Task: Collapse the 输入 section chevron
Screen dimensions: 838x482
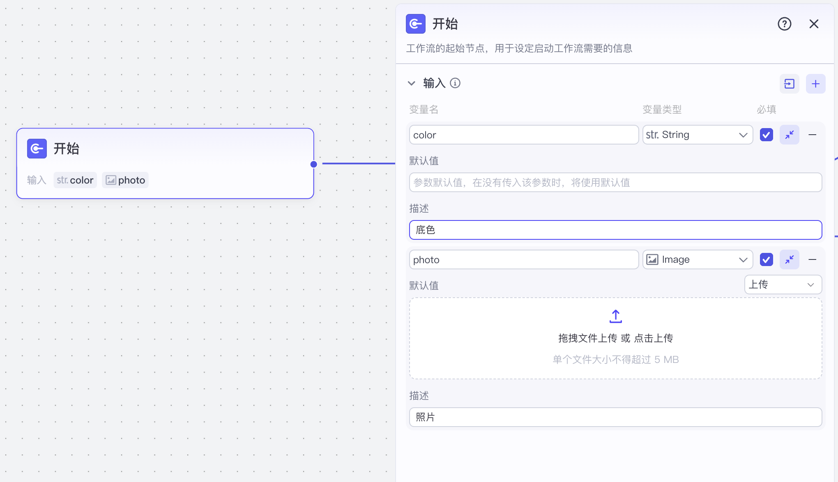Action: [412, 83]
